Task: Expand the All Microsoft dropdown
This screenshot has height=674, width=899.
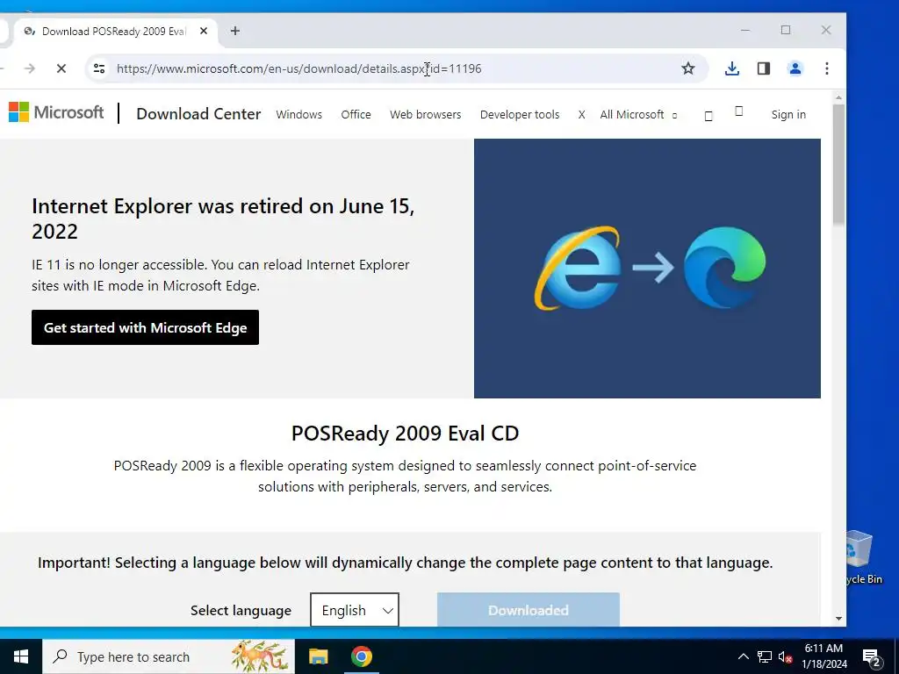Action: [x=638, y=115]
